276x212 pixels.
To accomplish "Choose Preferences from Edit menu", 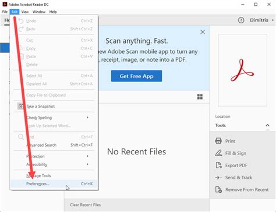I will tap(54, 183).
